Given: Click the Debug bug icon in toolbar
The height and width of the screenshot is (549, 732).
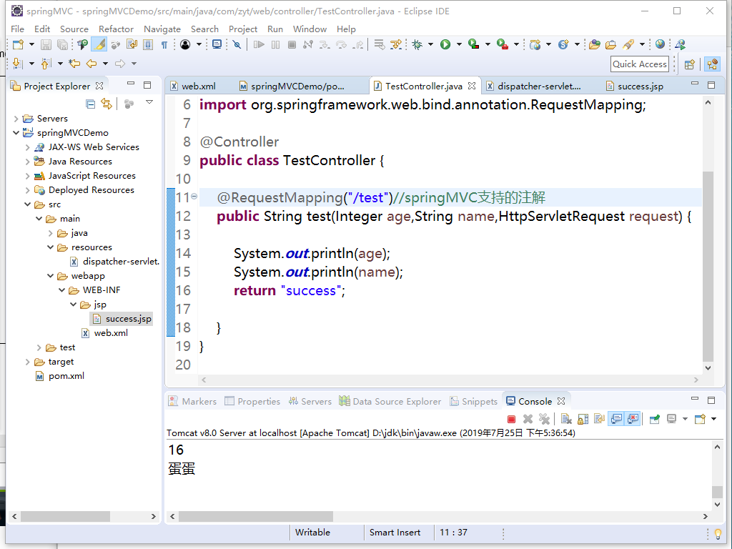Looking at the screenshot, I should pos(417,44).
